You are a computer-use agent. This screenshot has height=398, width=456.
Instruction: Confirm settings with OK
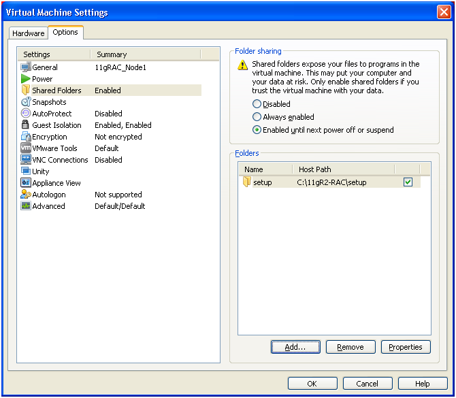312,384
